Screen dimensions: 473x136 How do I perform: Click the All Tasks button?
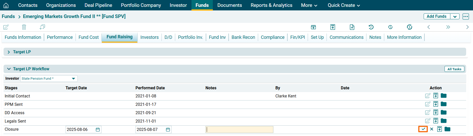coord(454,69)
